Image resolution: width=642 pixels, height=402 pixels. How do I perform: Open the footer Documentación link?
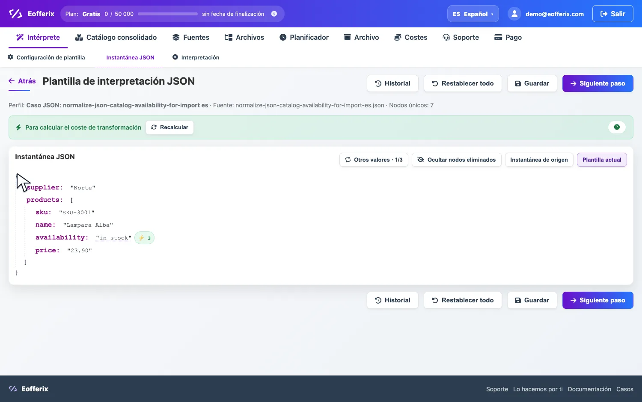point(589,389)
